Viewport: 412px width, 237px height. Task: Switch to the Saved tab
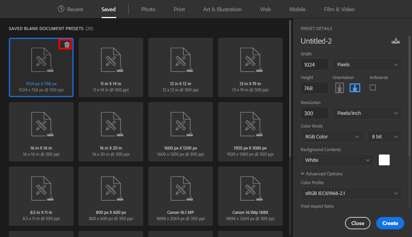[x=109, y=9]
